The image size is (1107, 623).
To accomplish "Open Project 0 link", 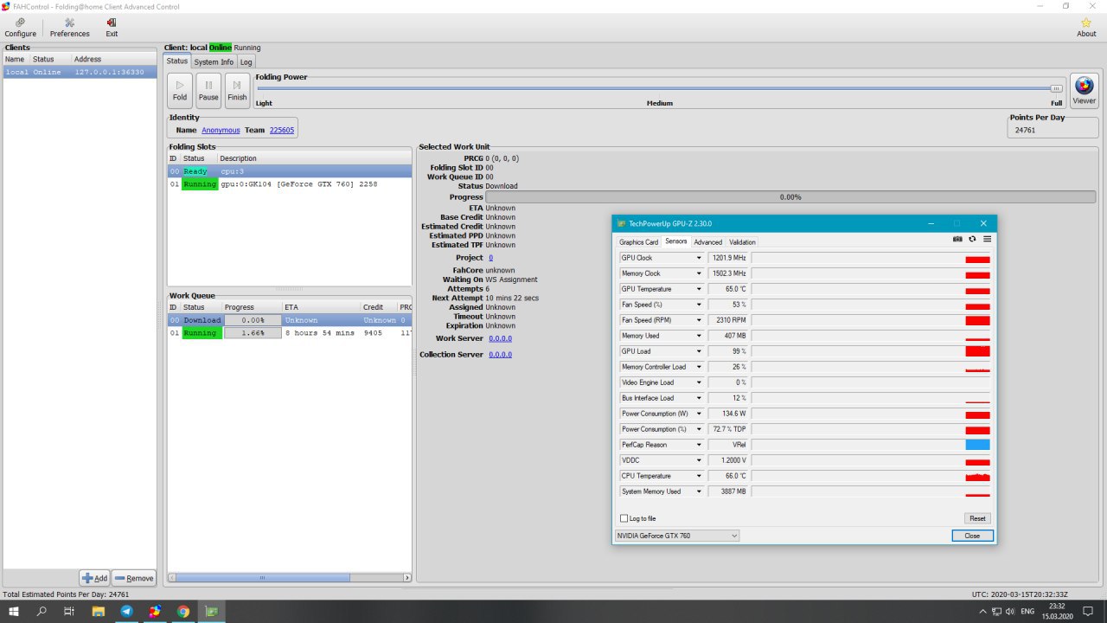I will coord(491,258).
